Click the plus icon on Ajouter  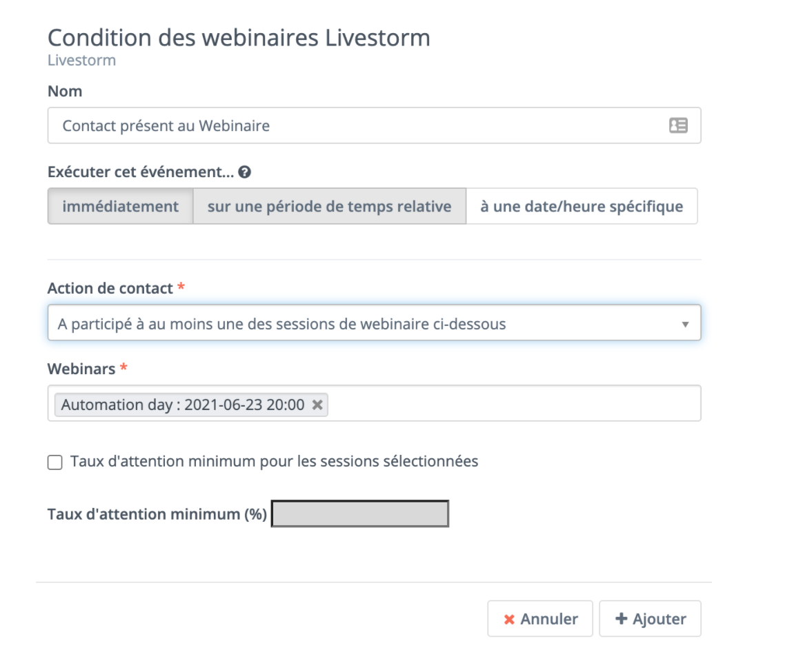click(621, 618)
